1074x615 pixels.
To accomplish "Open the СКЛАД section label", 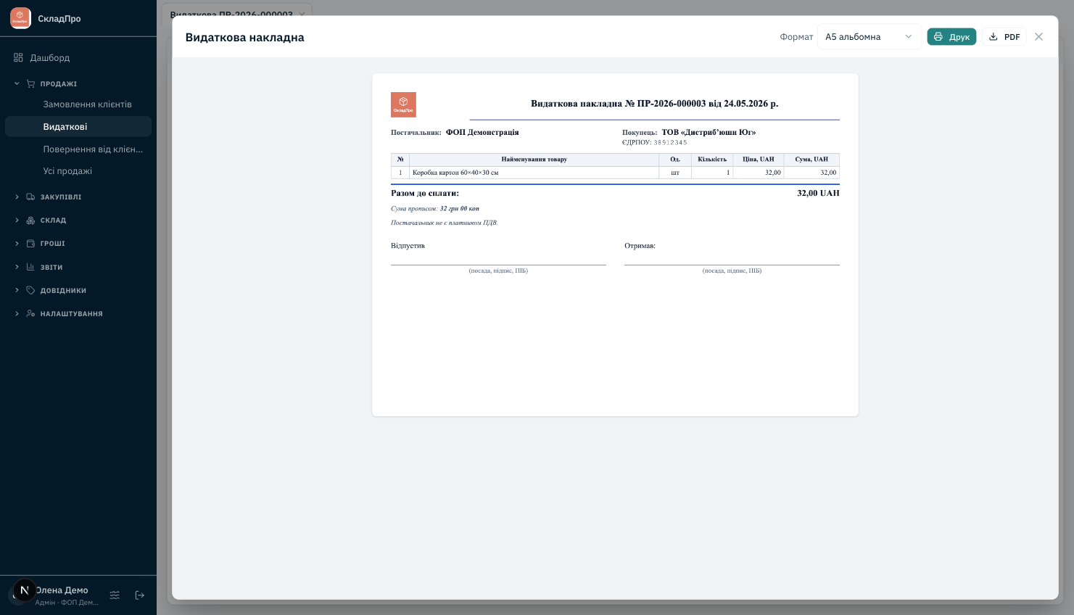I will coord(53,220).
